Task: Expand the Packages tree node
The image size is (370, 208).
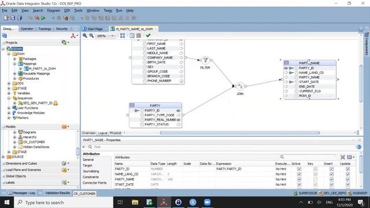Action: pyautogui.click(x=14, y=59)
